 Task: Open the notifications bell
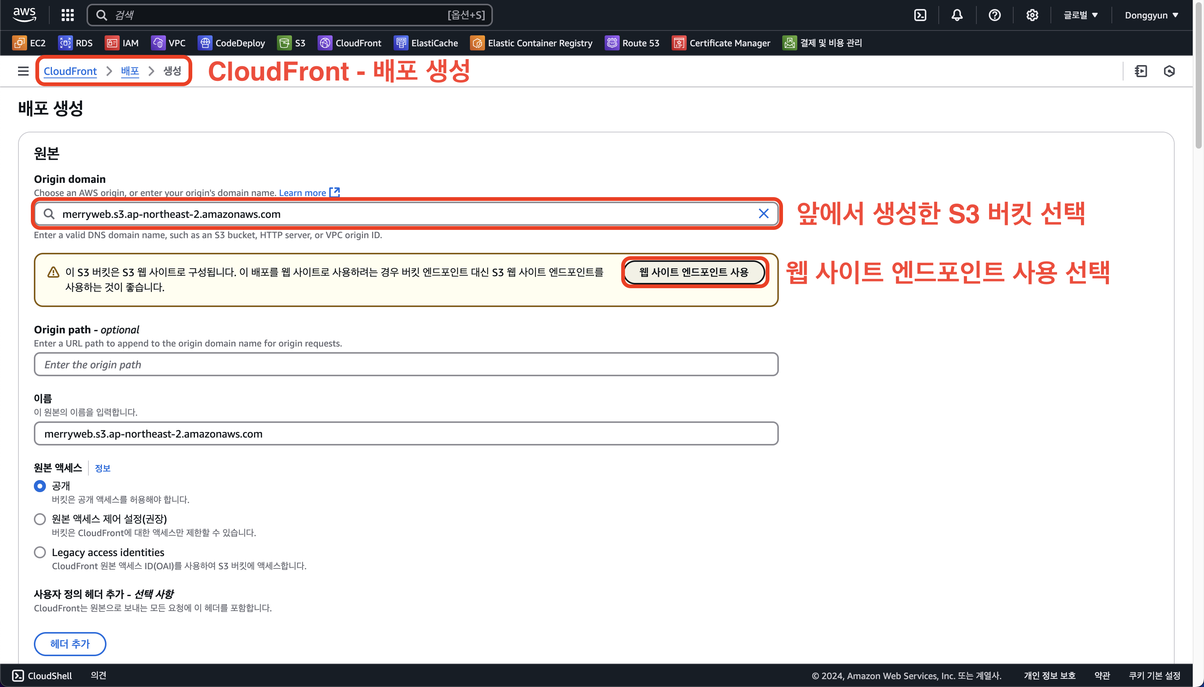[x=957, y=15]
